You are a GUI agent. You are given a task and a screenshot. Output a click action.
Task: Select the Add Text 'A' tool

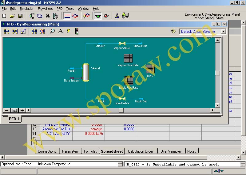point(61,31)
